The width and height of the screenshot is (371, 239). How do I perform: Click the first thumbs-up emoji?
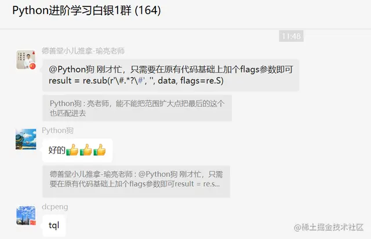coord(72,150)
